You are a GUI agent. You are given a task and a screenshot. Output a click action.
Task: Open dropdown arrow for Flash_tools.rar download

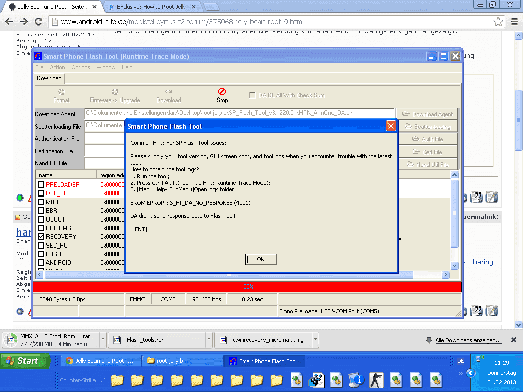click(209, 339)
